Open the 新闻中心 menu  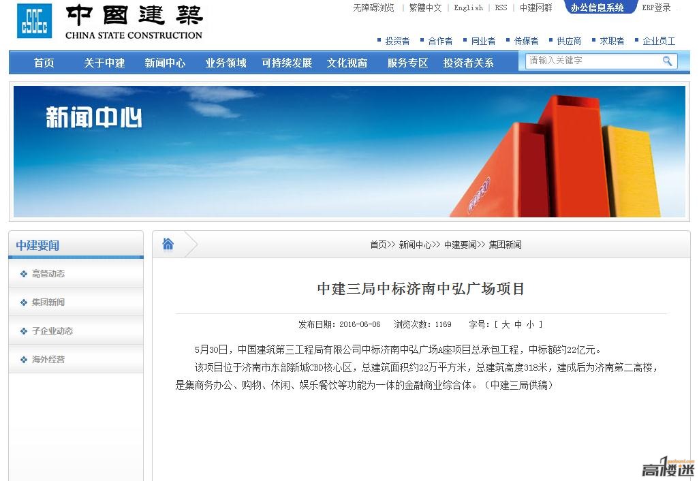point(165,63)
